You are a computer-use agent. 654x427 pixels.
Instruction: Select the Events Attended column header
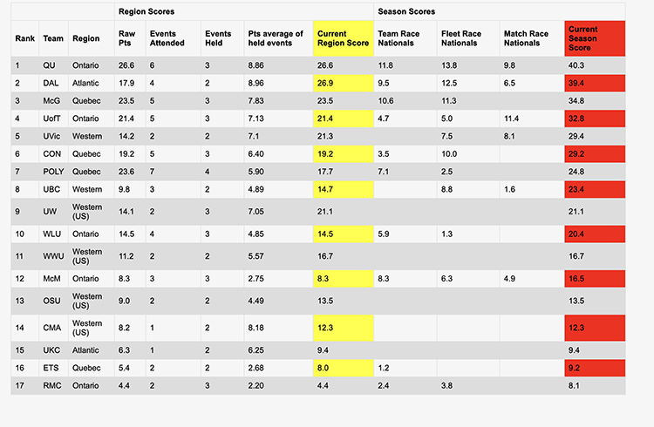tap(174, 38)
